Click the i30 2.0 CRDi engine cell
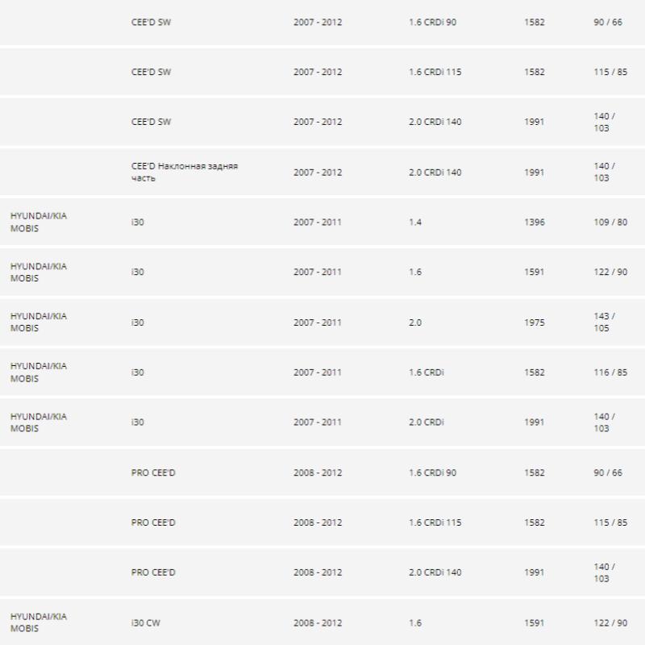This screenshot has height=645, width=645. tap(427, 422)
